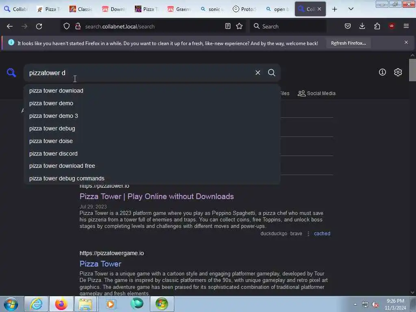The image size is (416, 312).
Task: Switch to the open b tab
Action: coord(277,9)
